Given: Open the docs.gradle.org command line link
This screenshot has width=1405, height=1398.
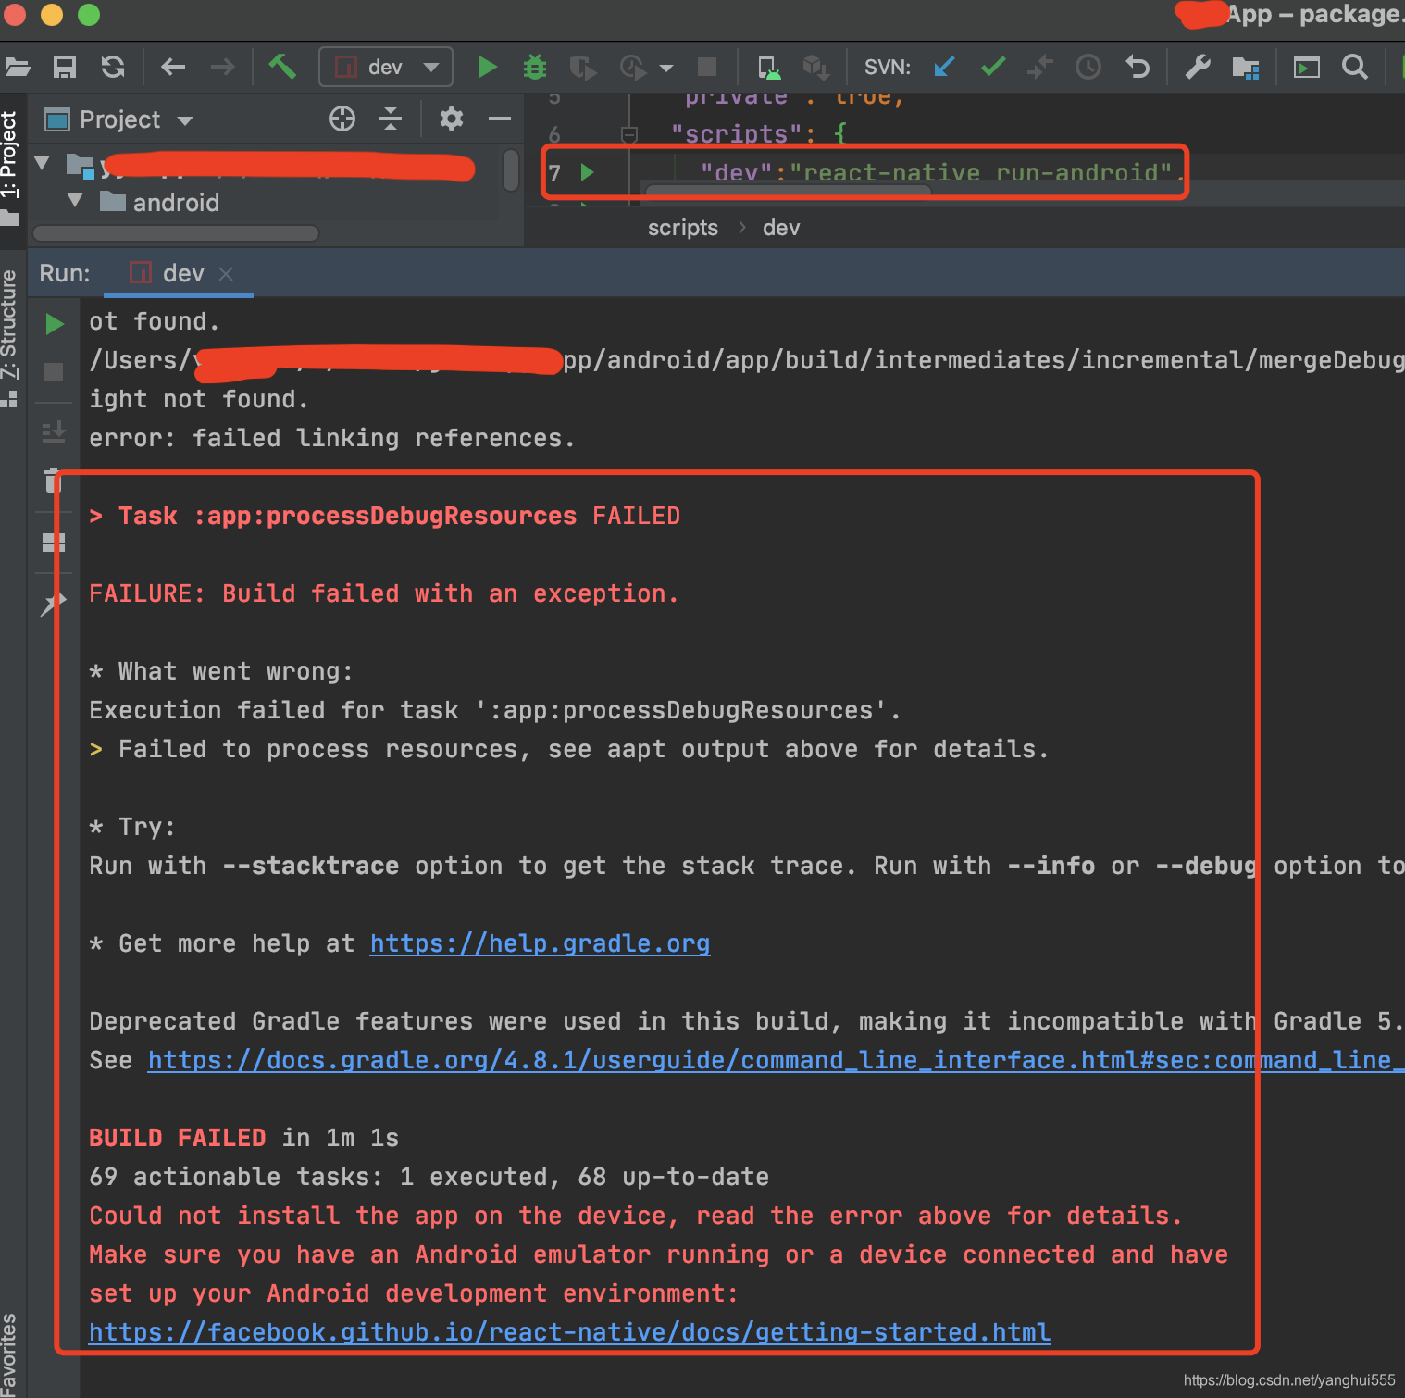Looking at the screenshot, I should (x=776, y=1060).
